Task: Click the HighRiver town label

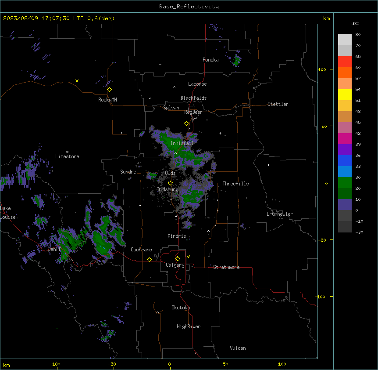Action: (189, 326)
